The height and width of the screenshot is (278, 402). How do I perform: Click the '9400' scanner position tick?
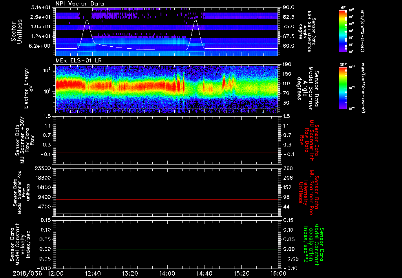[x=45, y=197]
